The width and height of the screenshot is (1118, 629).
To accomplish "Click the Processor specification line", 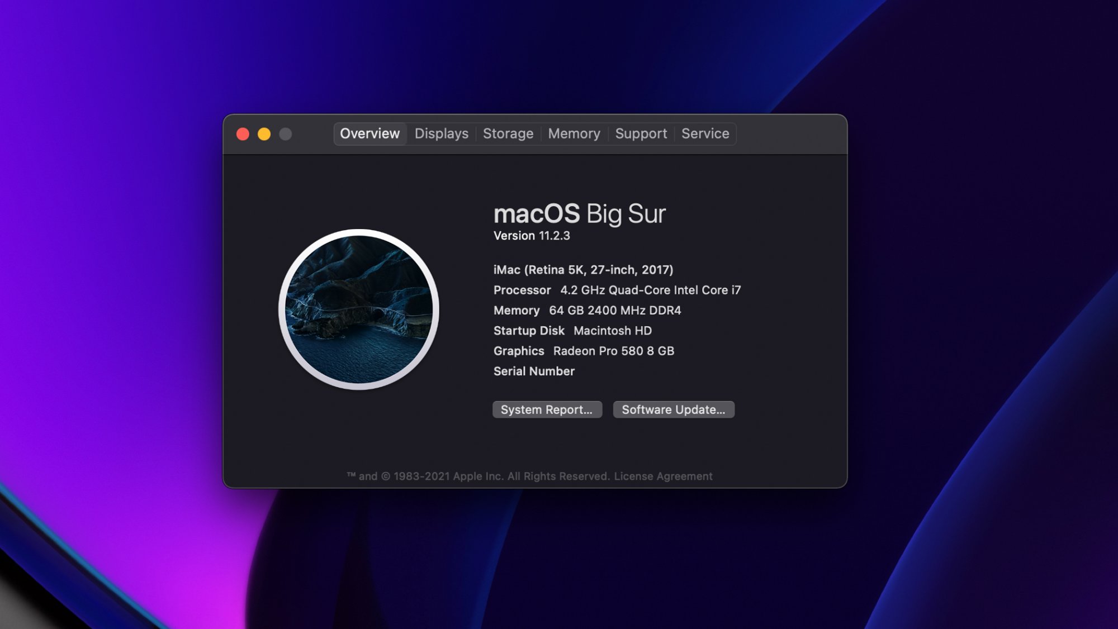I will 617,290.
